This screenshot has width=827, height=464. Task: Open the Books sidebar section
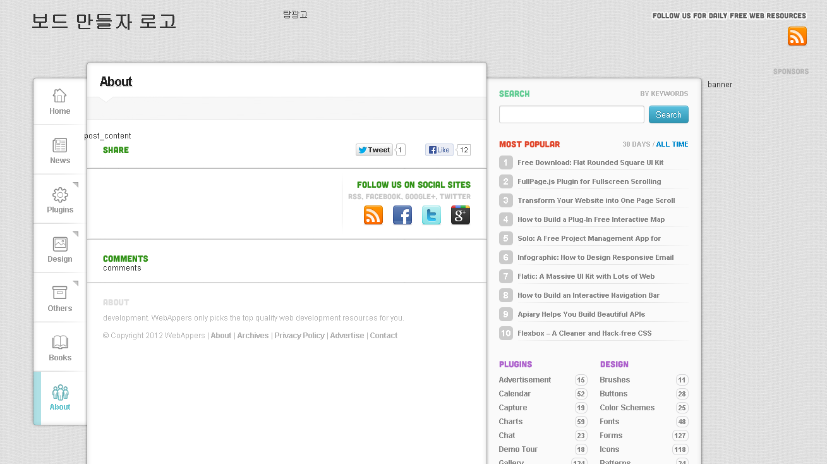click(x=60, y=348)
